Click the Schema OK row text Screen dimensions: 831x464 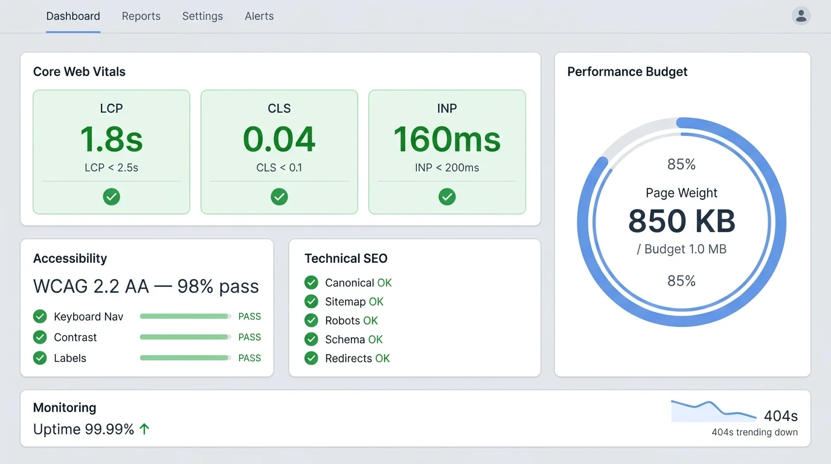pyautogui.click(x=354, y=340)
